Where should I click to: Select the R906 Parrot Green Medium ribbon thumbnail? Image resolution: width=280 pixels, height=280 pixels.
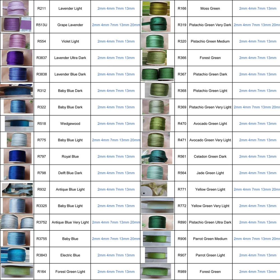157,239
